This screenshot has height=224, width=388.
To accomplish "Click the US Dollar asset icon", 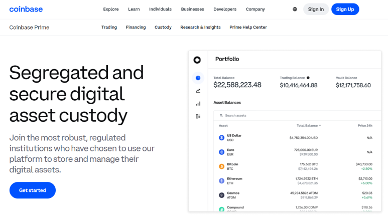I will click(222, 138).
